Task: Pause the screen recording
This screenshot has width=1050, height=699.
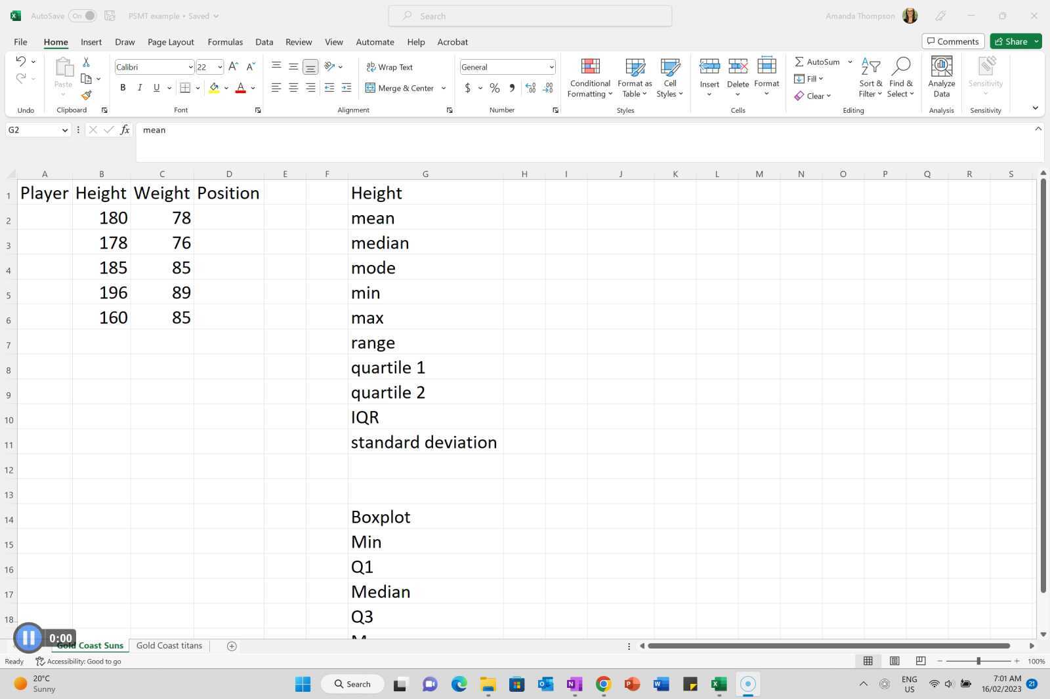Action: point(28,637)
